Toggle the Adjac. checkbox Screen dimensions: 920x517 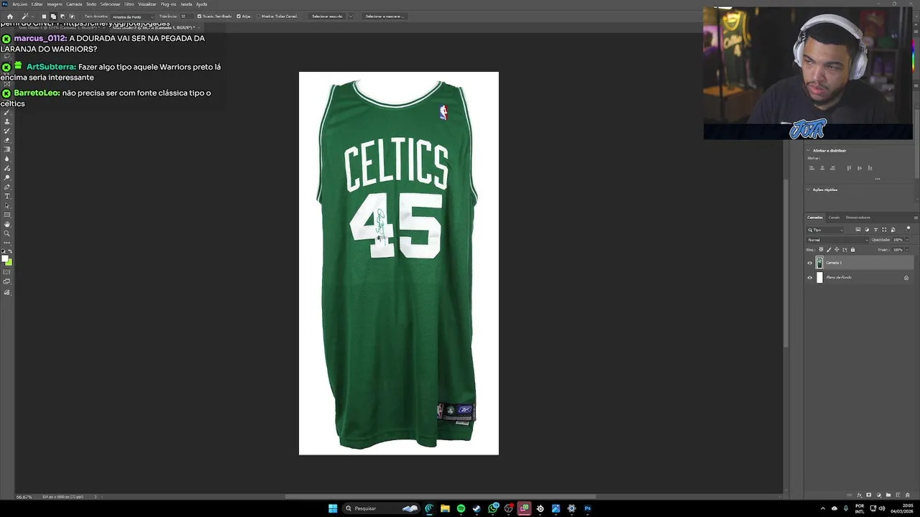(x=239, y=17)
